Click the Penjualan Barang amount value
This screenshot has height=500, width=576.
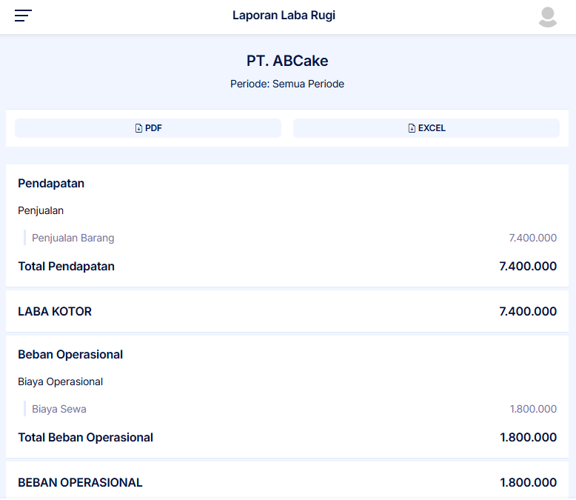click(532, 238)
